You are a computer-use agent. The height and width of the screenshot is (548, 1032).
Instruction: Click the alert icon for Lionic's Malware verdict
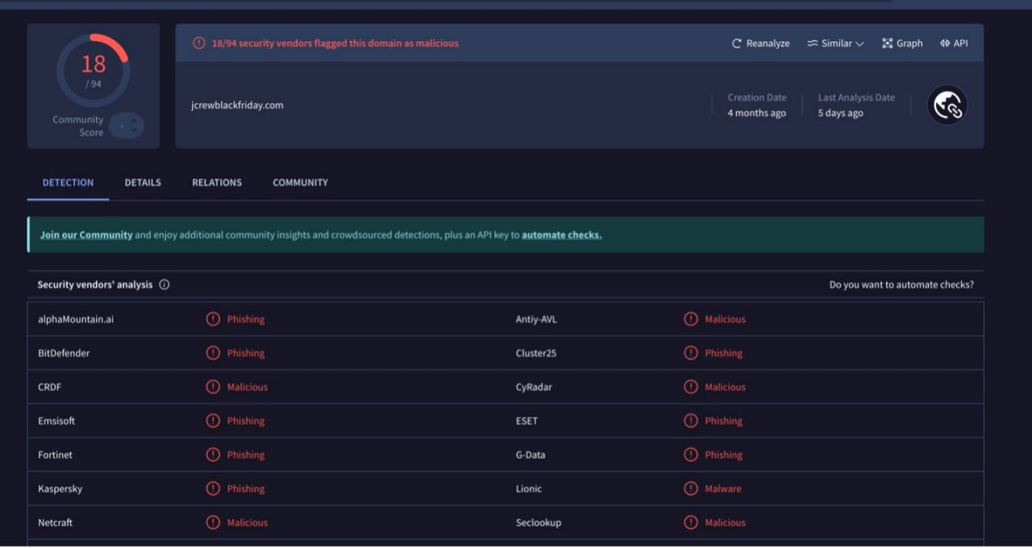point(691,488)
